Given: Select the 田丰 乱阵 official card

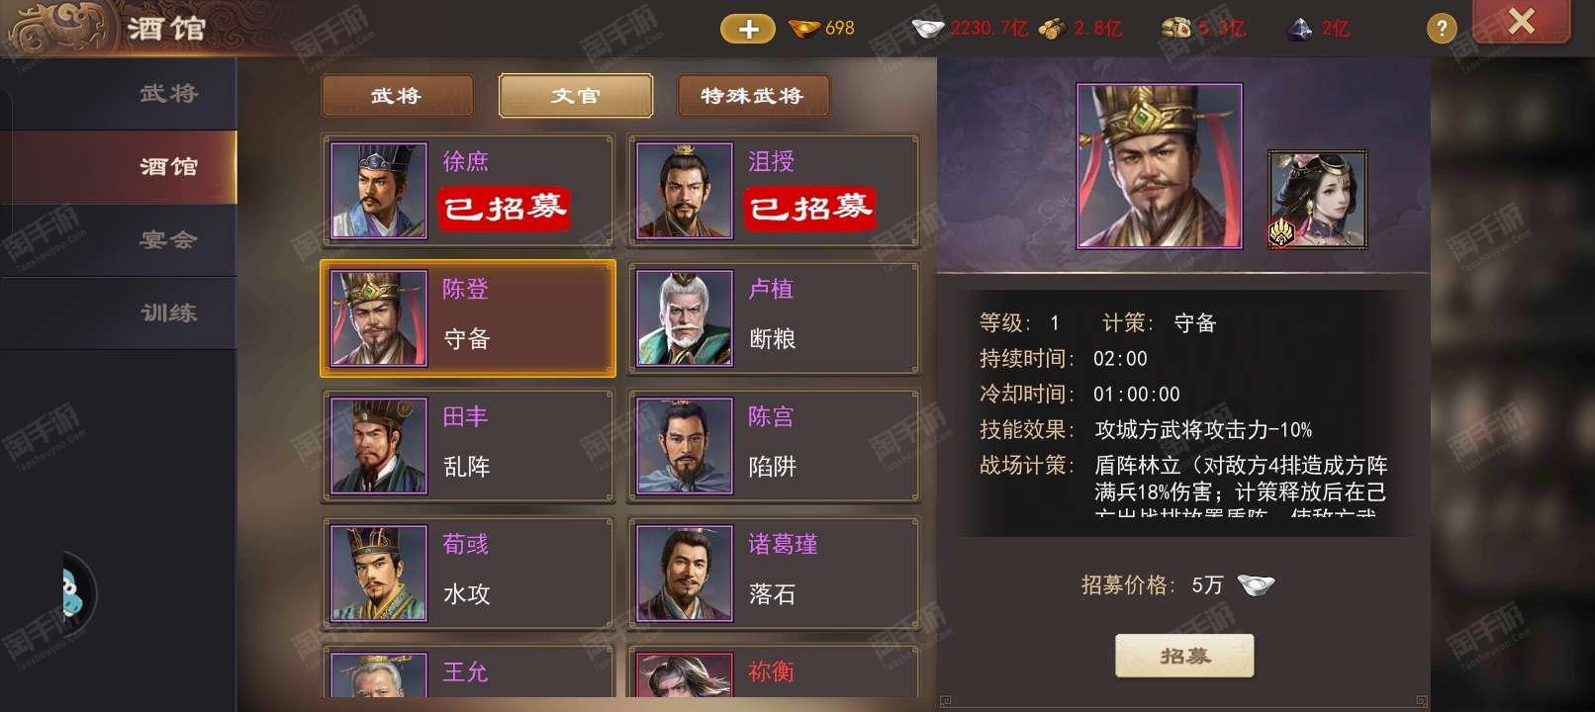Looking at the screenshot, I should 468,446.
